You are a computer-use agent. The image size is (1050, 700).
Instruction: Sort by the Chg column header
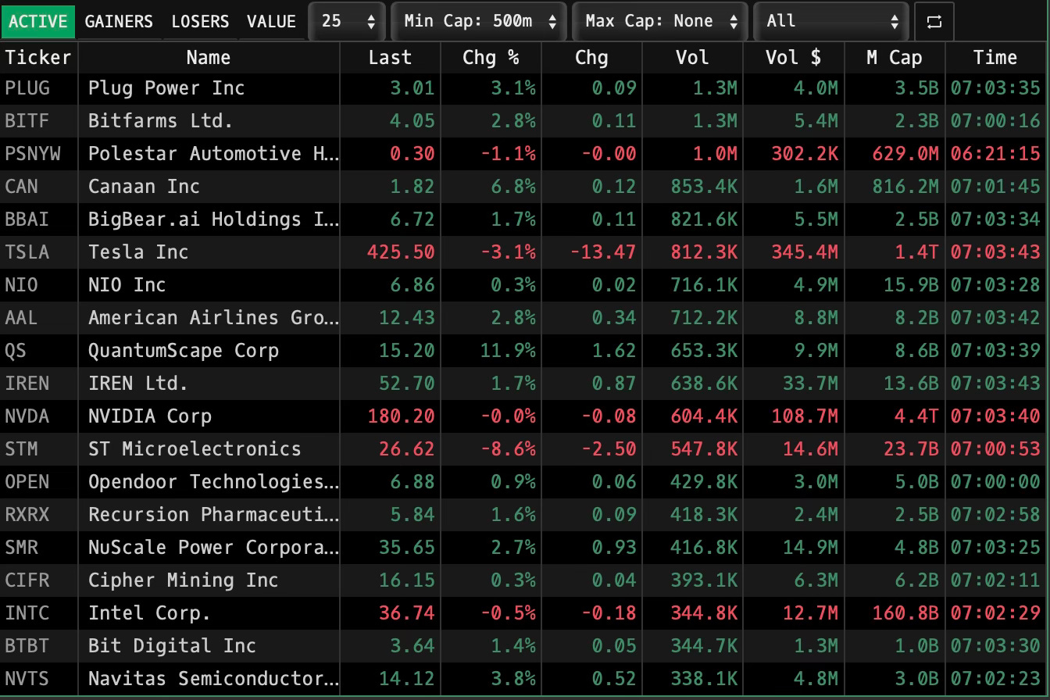[591, 58]
